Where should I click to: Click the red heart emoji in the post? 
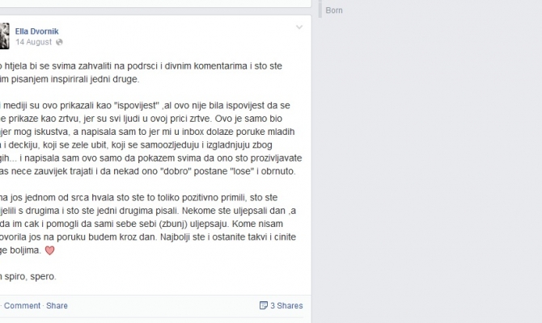[50, 250]
